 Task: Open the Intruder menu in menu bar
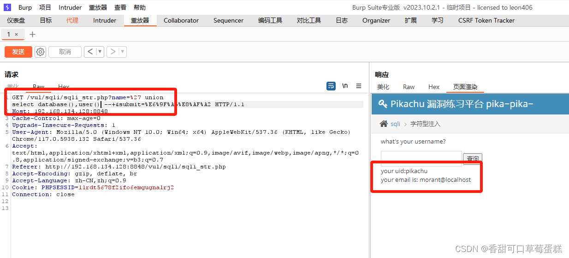point(70,7)
